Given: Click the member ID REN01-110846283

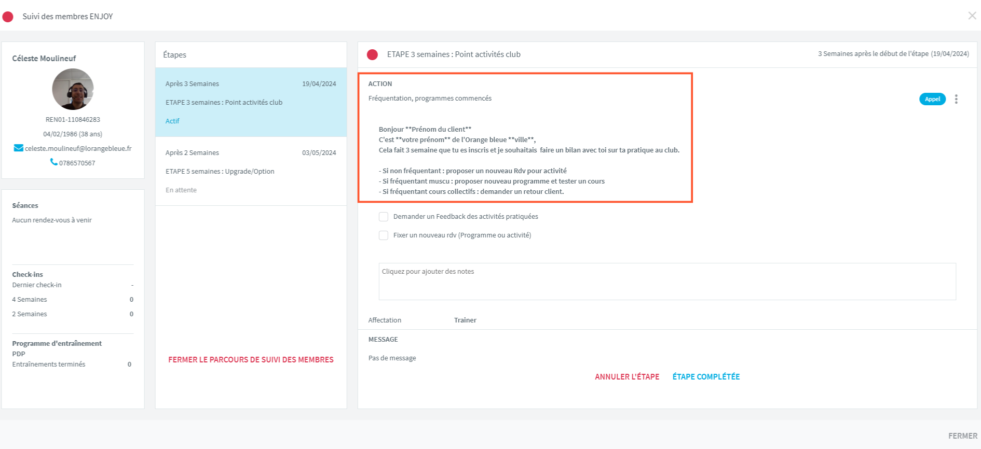Looking at the screenshot, I should 73,119.
